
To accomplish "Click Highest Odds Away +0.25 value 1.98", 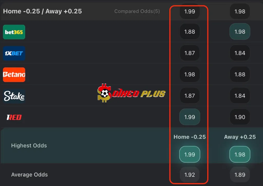I will tap(240, 154).
